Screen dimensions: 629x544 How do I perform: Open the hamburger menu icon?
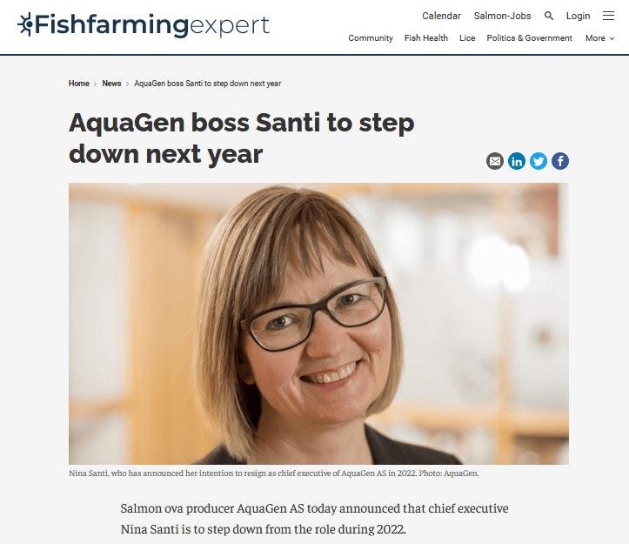[x=608, y=16]
